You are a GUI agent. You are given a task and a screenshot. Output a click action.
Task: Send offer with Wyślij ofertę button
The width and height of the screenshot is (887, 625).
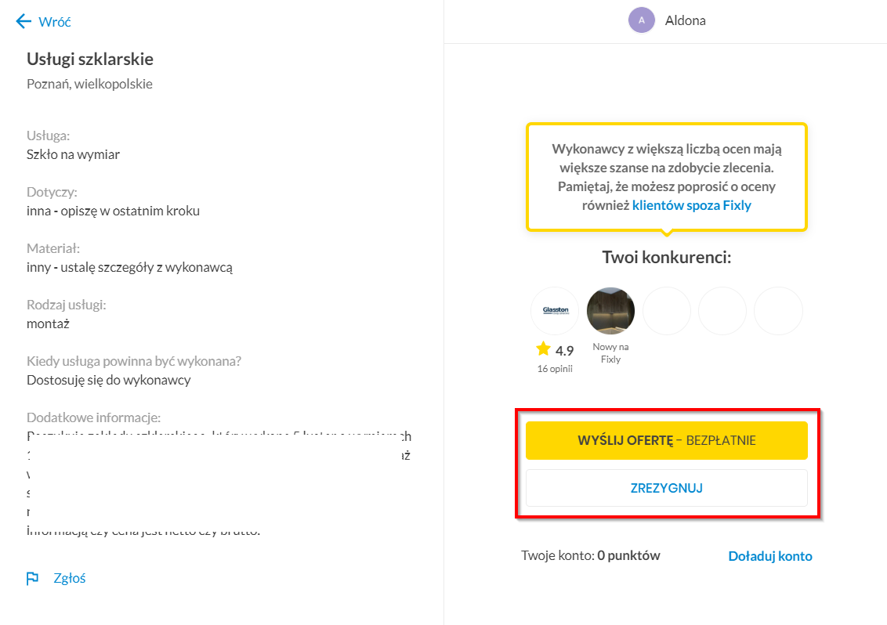(x=666, y=440)
